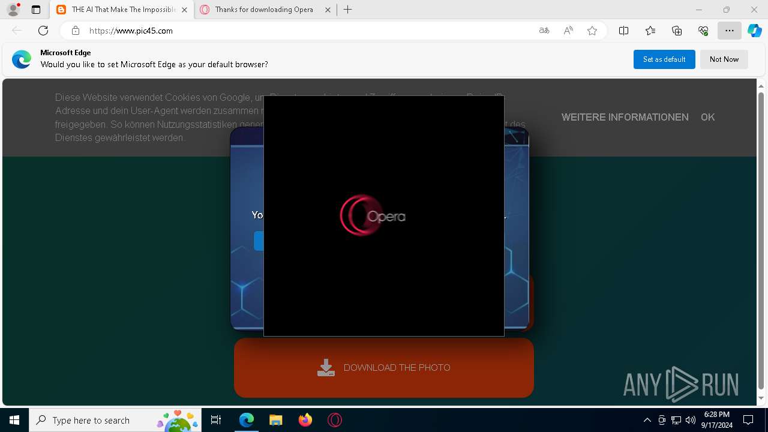
Task: Open a new browser tab
Action: tap(348, 10)
